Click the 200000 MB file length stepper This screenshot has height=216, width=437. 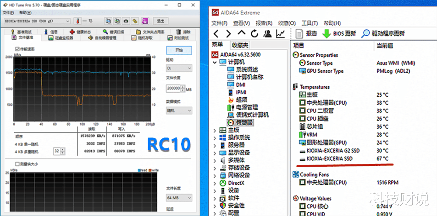click(x=183, y=89)
